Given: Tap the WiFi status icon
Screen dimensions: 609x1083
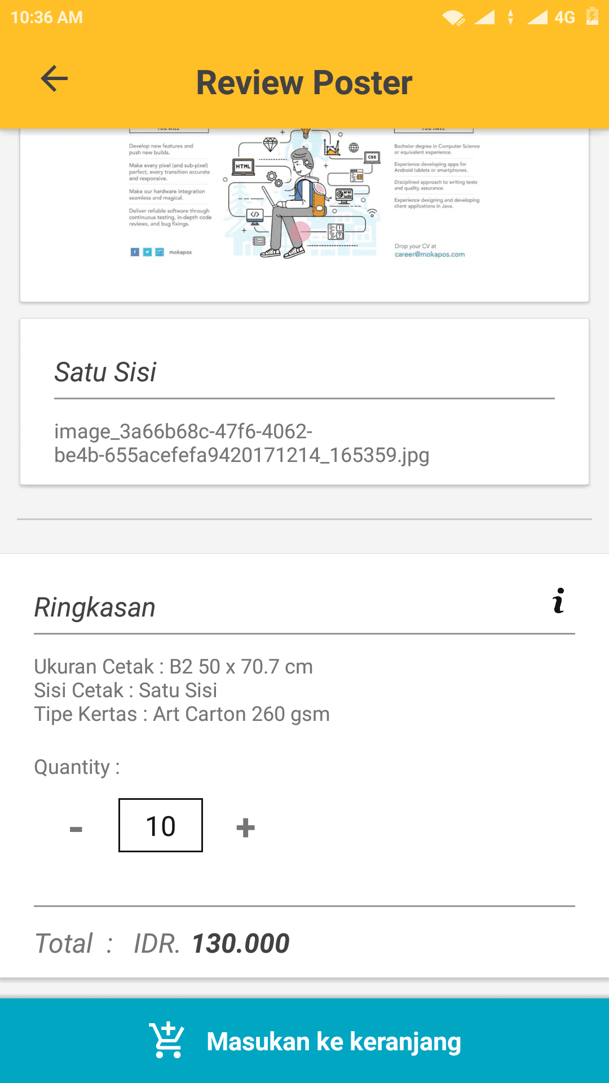Looking at the screenshot, I should tap(453, 18).
